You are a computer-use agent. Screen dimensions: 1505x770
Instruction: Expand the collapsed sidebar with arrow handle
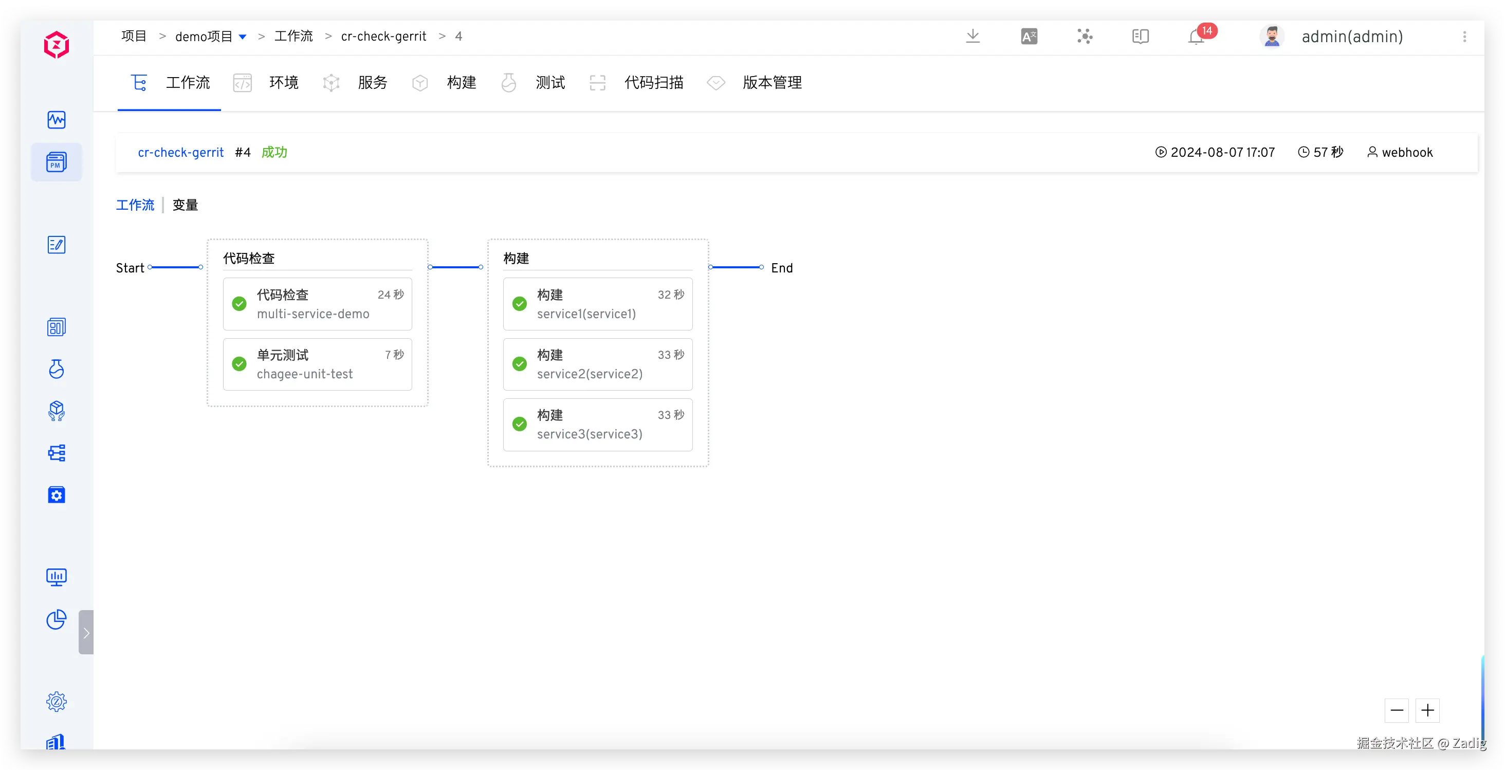pyautogui.click(x=86, y=632)
